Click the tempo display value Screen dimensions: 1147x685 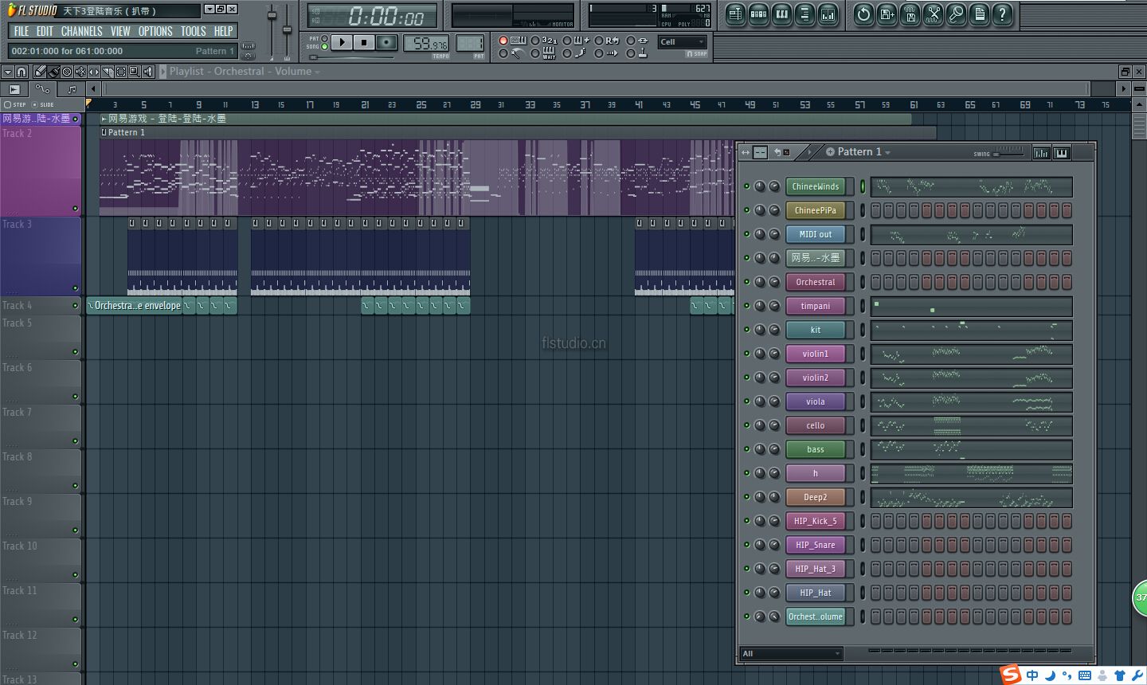click(426, 44)
